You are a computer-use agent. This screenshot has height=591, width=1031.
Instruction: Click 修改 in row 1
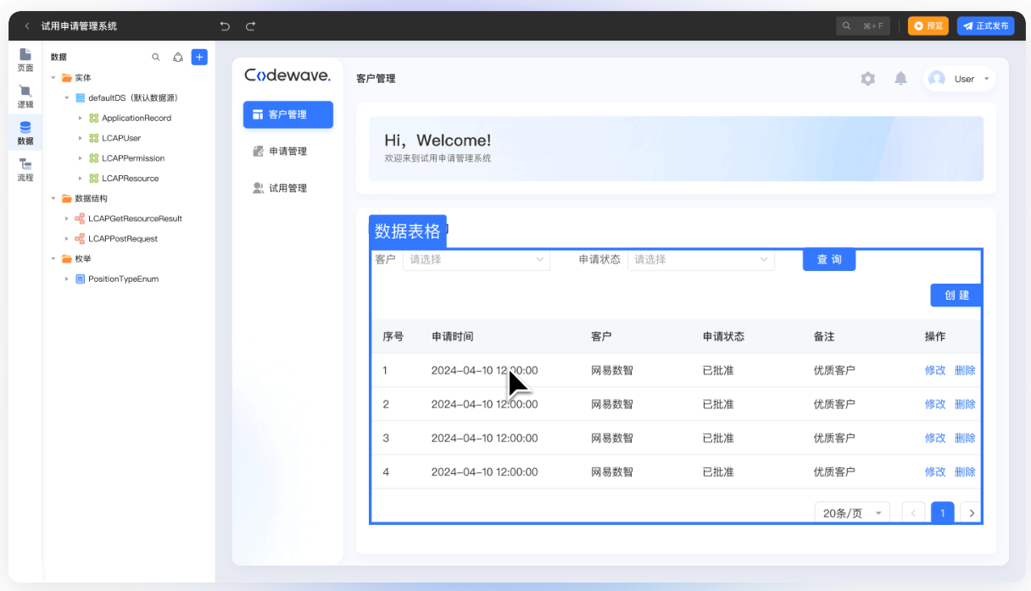tap(935, 371)
